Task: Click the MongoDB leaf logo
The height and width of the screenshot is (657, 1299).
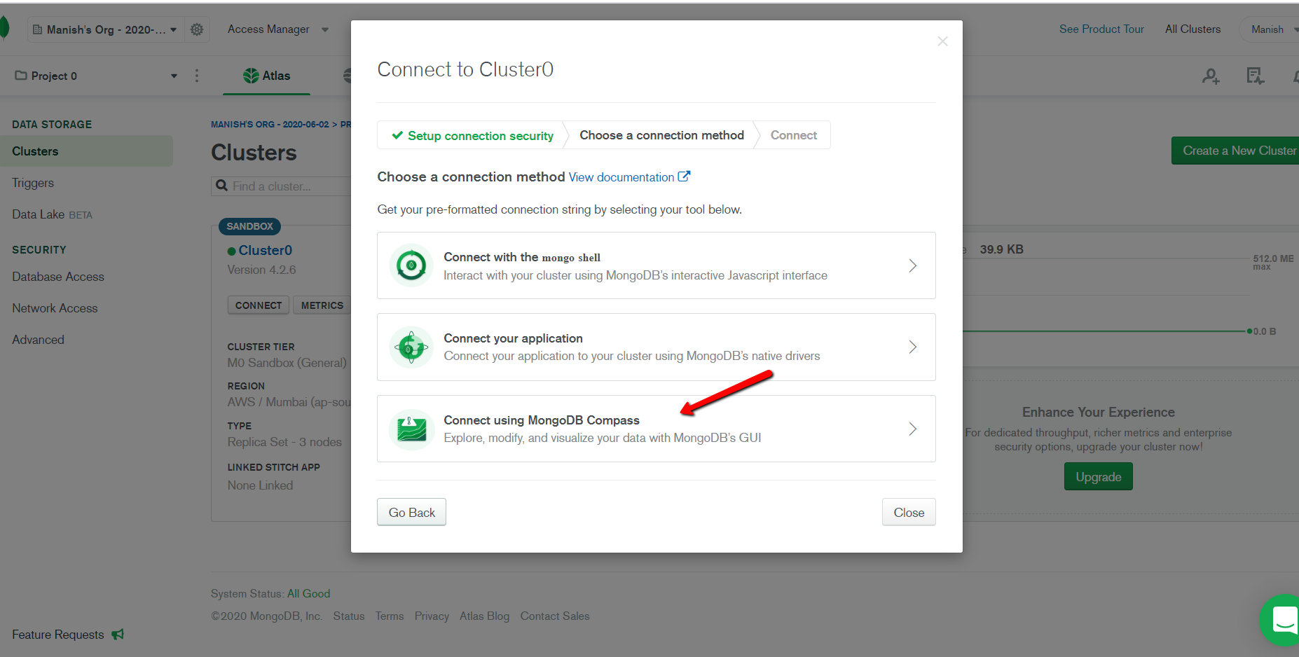Action: (4, 28)
